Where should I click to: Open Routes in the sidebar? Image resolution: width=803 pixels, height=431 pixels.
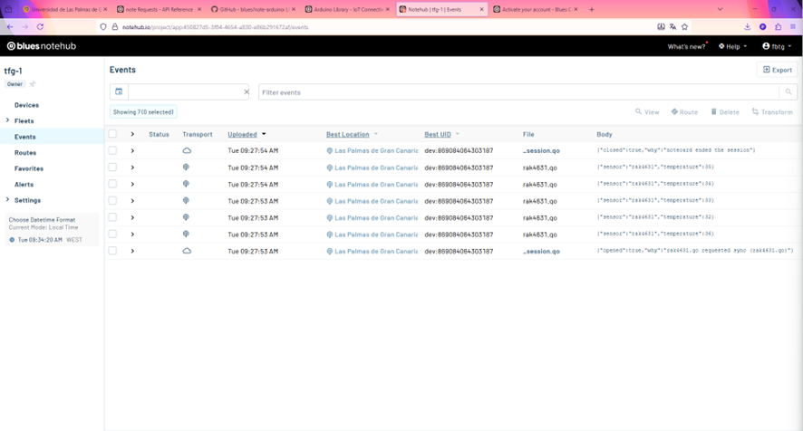(25, 152)
